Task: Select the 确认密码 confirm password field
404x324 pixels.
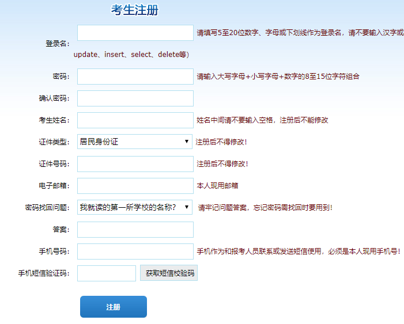Action: click(x=135, y=98)
